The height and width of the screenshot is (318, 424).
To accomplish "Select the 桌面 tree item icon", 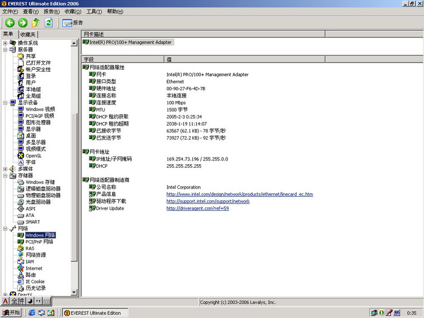I will [21, 136].
